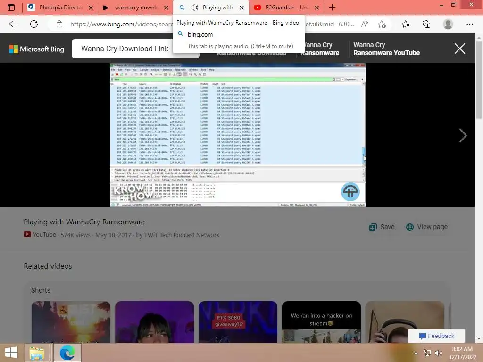Viewport: 483px width, 362px height.
Task: Open File Explorer from the taskbar
Action: [37, 353]
